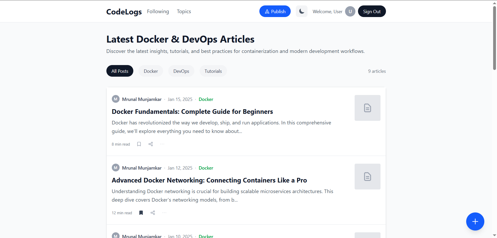497x238 pixels.
Task: Click the Jan 15, 2025 date text
Action: coord(180,99)
